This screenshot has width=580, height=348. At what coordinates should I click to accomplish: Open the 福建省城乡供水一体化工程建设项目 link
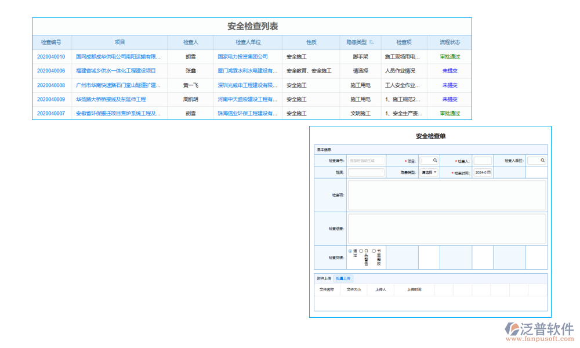(x=116, y=71)
